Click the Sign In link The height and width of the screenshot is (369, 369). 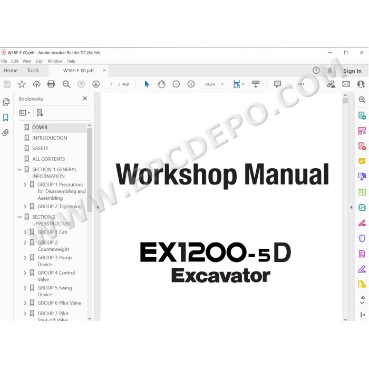click(x=352, y=71)
